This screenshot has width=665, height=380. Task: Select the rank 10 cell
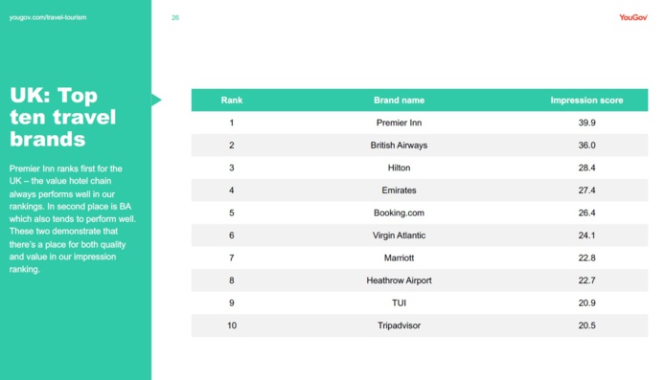coord(232,325)
